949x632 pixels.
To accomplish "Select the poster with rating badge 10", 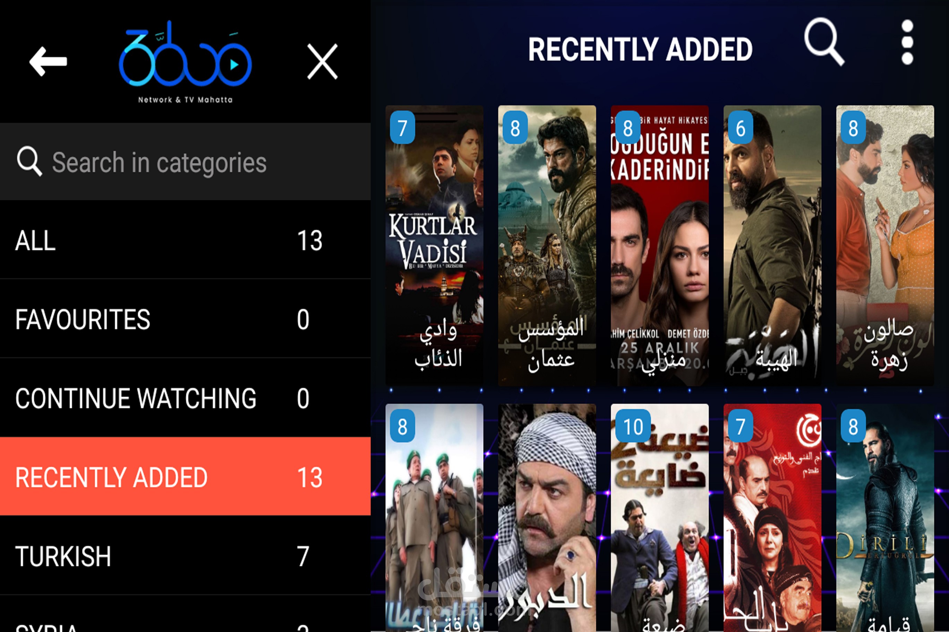I will [x=659, y=518].
